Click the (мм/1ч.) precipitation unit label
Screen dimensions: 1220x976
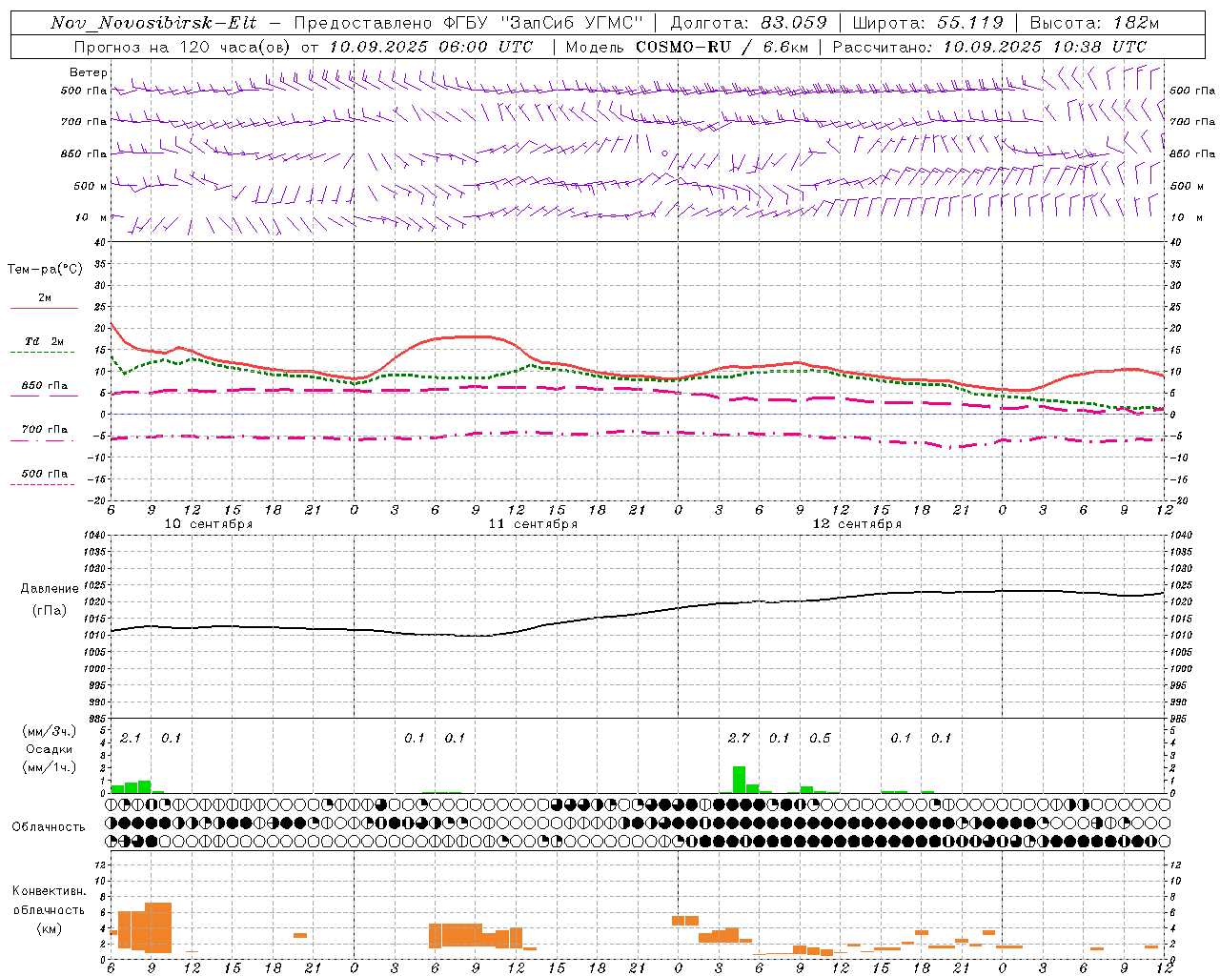pos(49,767)
